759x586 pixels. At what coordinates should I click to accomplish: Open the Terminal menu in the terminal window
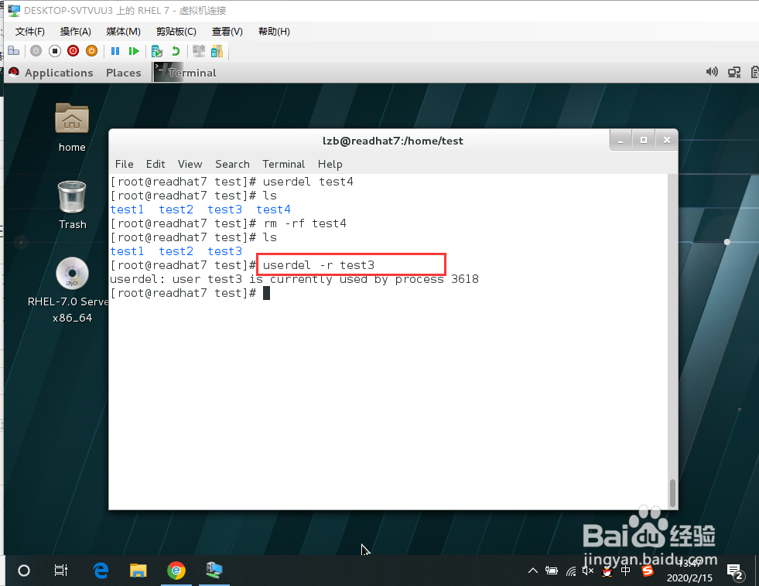[x=284, y=164]
